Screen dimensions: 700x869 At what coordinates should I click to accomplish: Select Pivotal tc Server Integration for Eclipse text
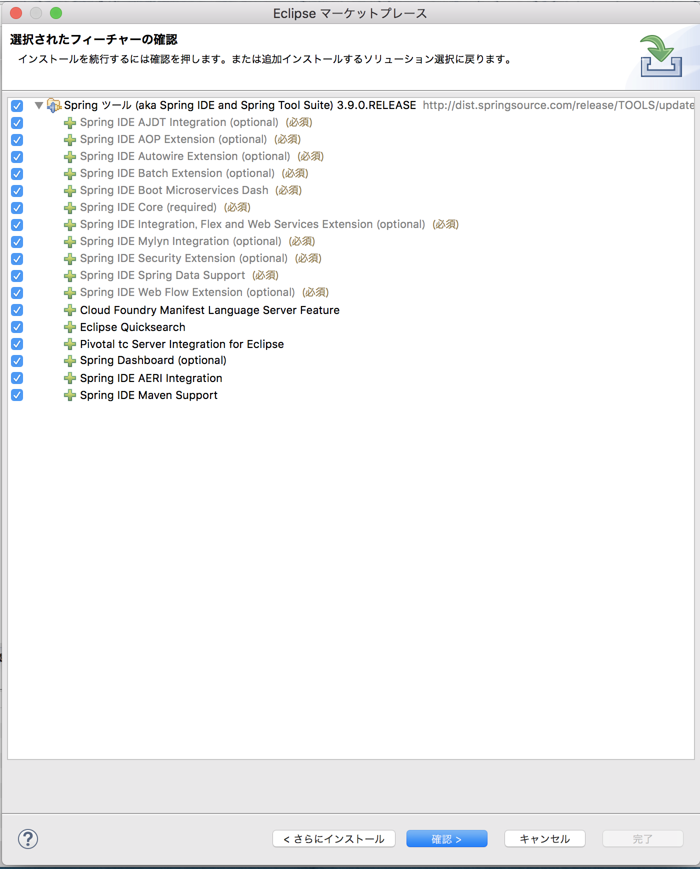point(181,344)
